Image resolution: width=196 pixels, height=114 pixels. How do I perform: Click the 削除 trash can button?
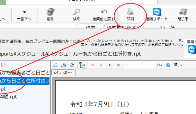[51, 15]
